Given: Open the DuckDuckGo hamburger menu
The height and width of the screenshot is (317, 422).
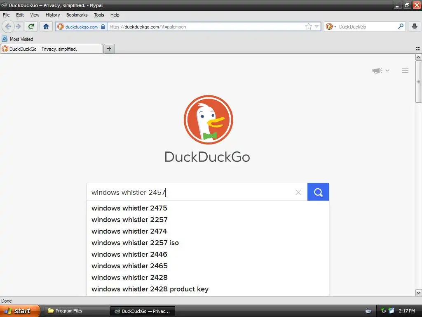Looking at the screenshot, I should [406, 70].
